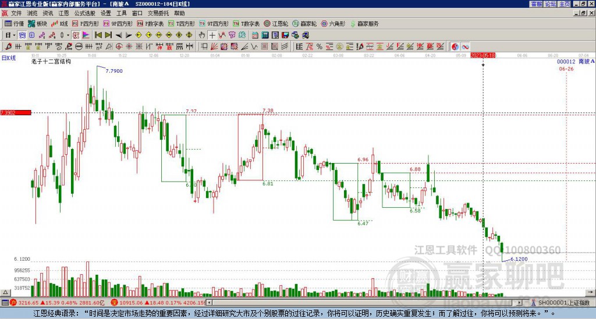Click the black right arrow icon
Screen dimensions: 596x319
[129, 35]
